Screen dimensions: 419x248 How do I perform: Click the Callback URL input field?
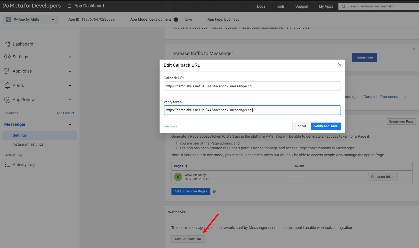pyautogui.click(x=252, y=86)
